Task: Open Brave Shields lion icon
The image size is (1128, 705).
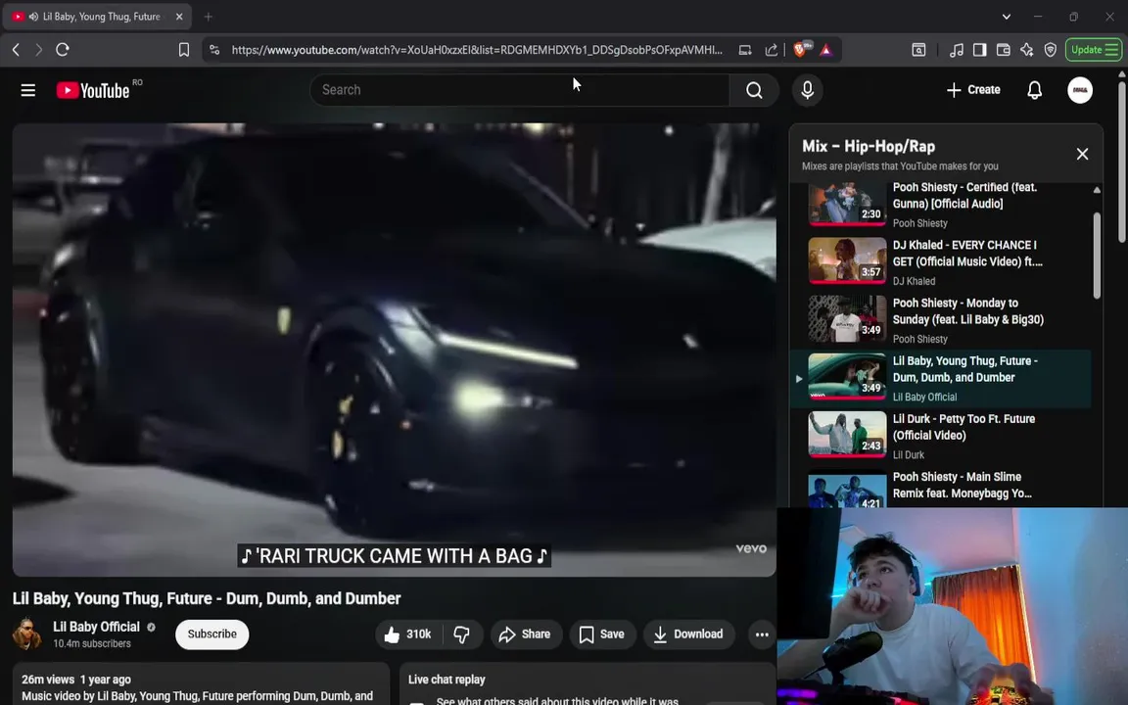Action: click(x=799, y=50)
